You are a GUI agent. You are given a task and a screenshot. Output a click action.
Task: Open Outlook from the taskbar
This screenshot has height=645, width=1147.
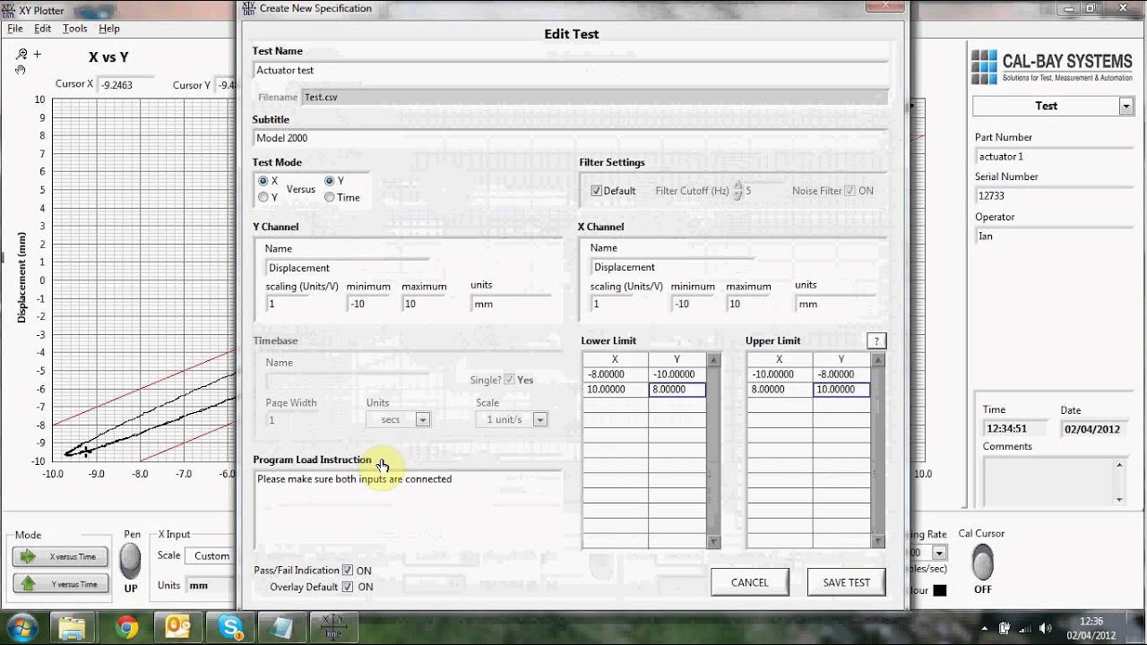pyautogui.click(x=176, y=626)
